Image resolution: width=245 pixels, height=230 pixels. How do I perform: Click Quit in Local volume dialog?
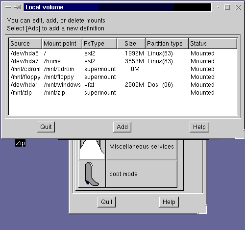[46, 127]
